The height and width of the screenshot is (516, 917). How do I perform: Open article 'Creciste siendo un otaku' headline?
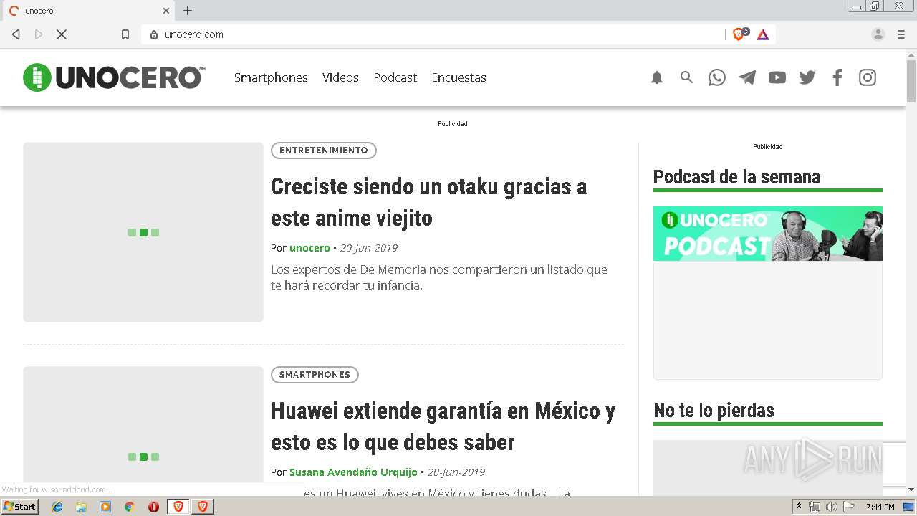click(429, 202)
